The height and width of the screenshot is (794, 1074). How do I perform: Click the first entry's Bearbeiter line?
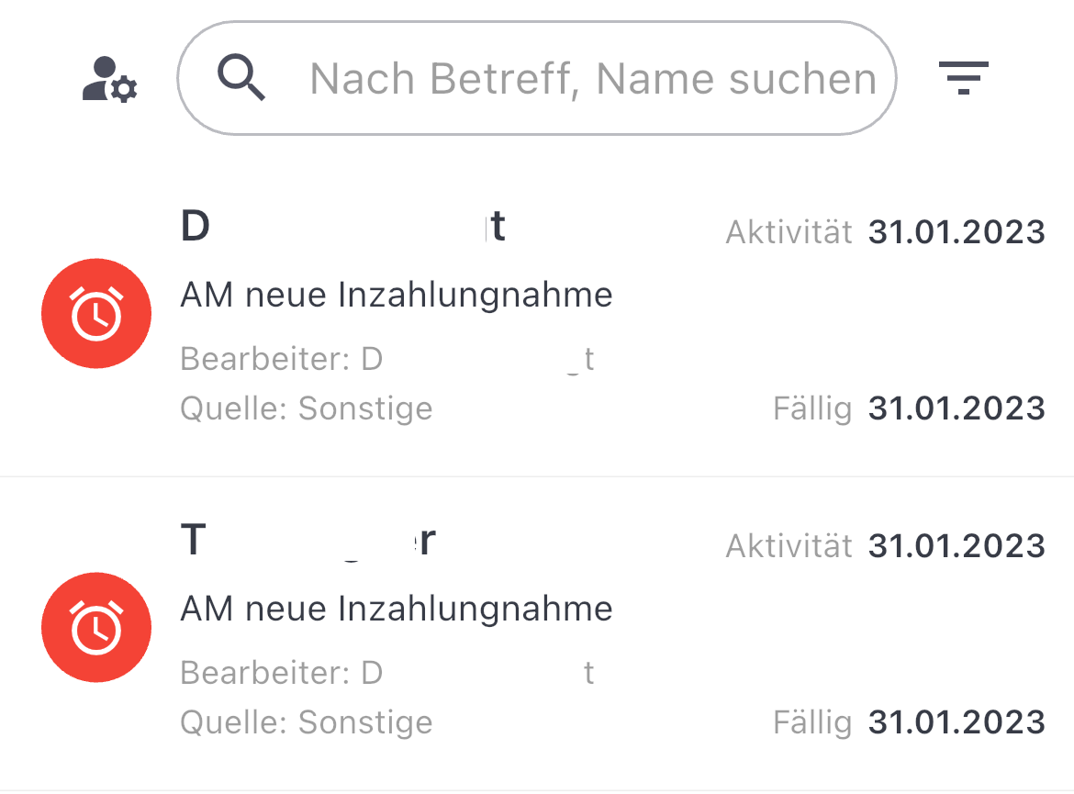(x=387, y=359)
